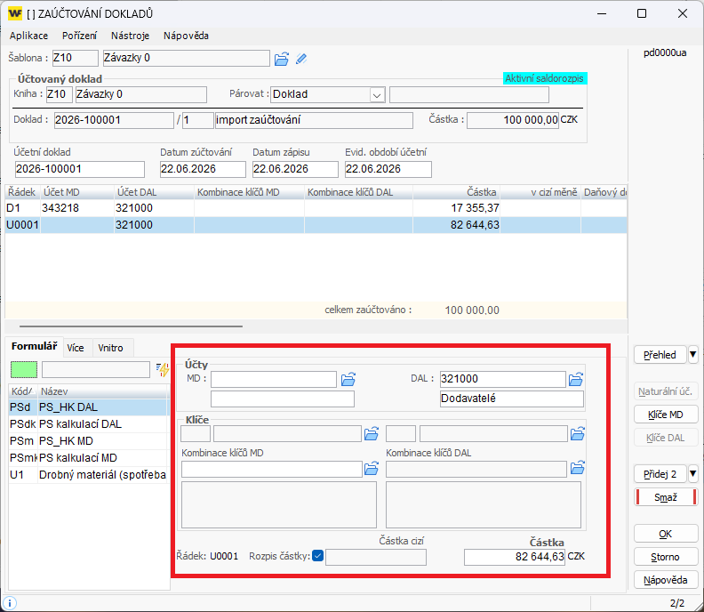Image resolution: width=704 pixels, height=612 pixels.
Task: Open folder lookup for MD account
Action: 348,379
